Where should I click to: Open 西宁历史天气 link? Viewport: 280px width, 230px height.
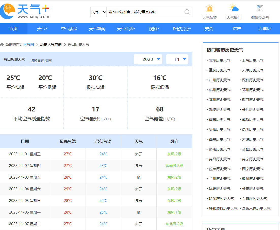tap(253, 169)
